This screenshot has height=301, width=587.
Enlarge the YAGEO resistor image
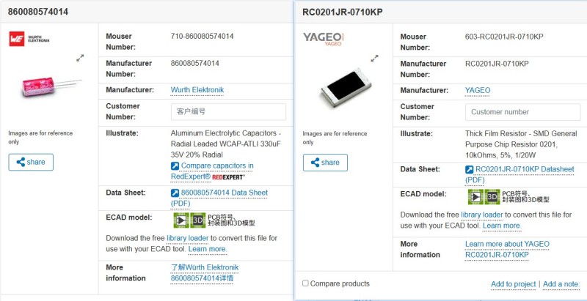pos(374,58)
